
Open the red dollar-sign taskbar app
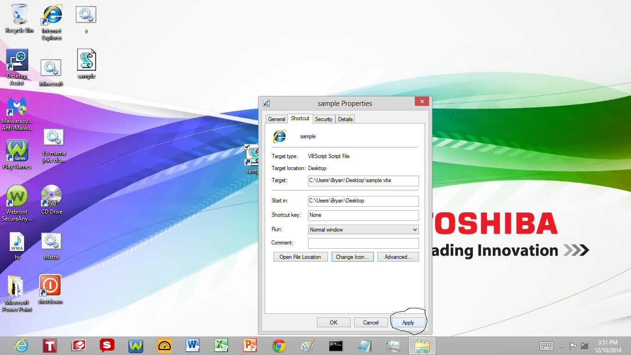tap(107, 345)
